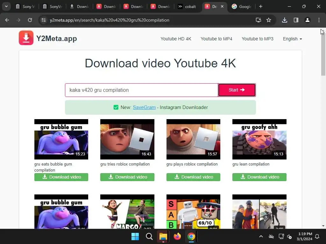Download gru eats bubble gum compilation video
The width and height of the screenshot is (326, 244).
[x=61, y=177]
